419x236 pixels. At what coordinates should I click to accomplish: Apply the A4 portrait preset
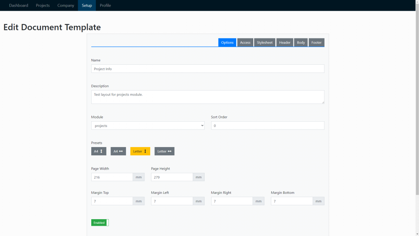99,151
